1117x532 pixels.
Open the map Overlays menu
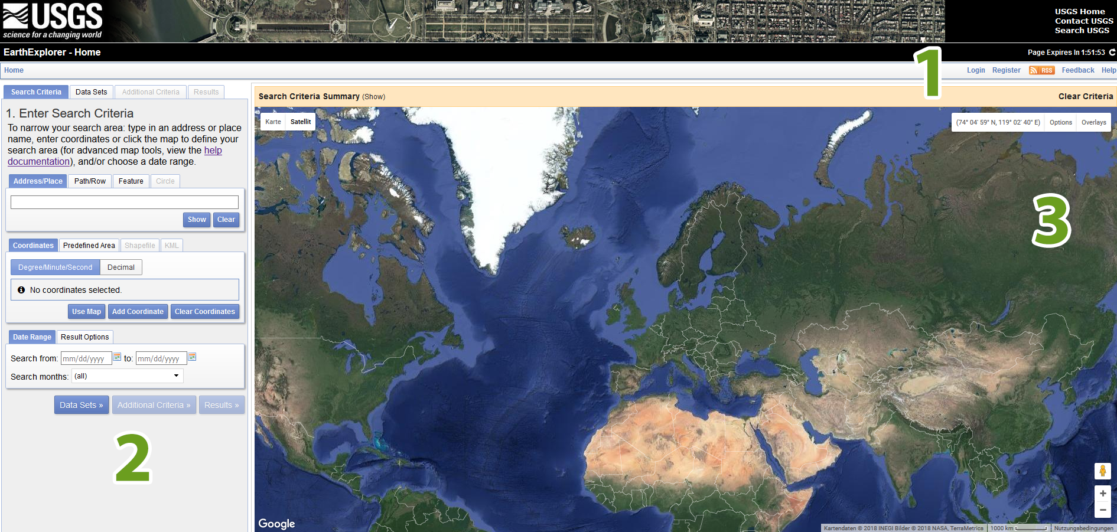tap(1093, 123)
